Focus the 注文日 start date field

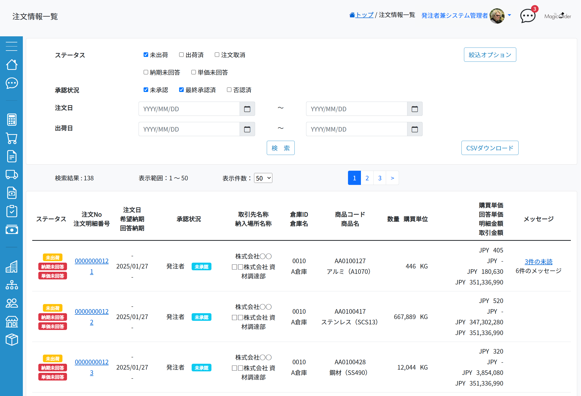189,109
